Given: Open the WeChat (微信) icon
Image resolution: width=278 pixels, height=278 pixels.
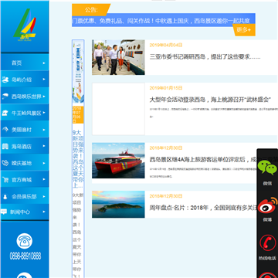Looking at the screenshot, I should pyautogui.click(x=267, y=168).
